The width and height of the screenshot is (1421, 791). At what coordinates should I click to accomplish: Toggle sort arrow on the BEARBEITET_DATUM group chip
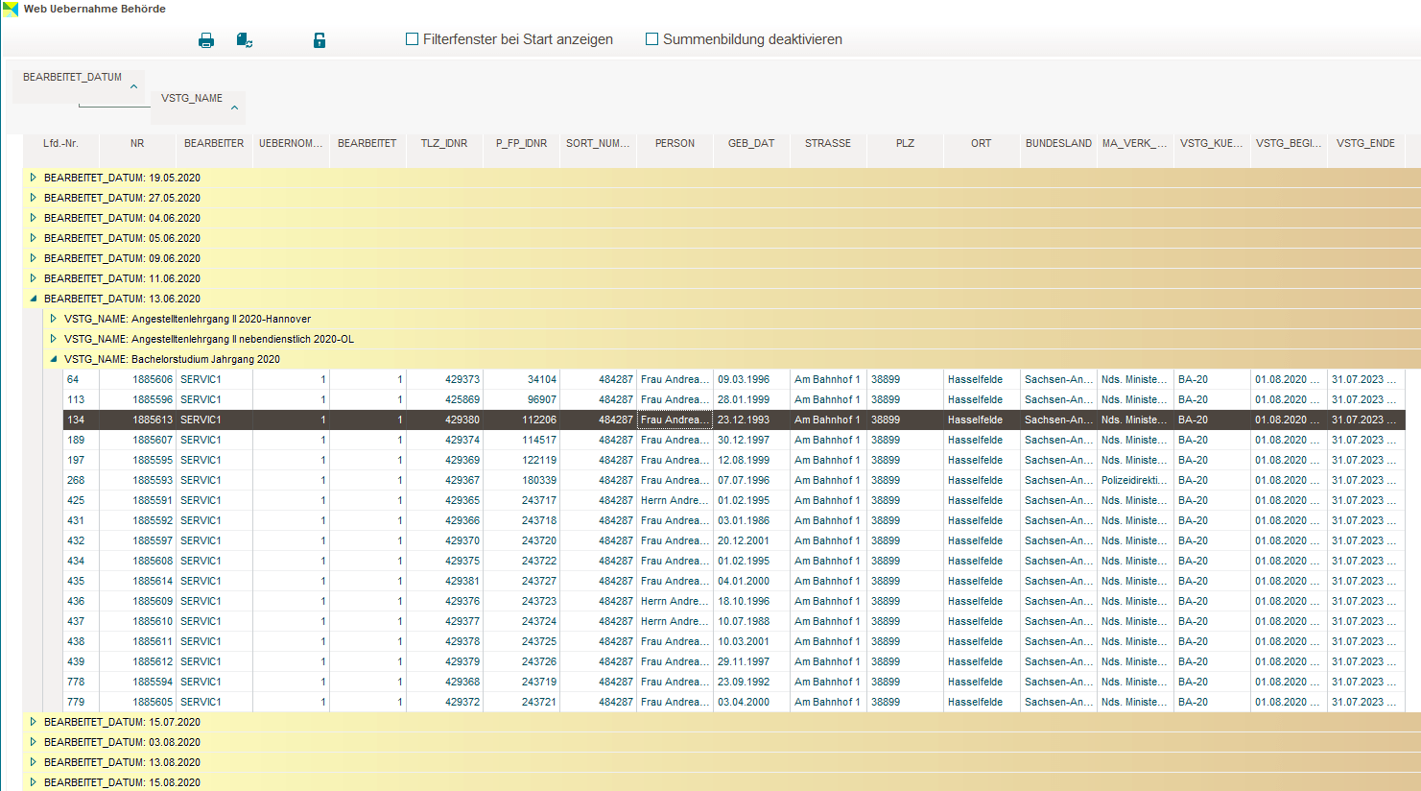point(133,86)
